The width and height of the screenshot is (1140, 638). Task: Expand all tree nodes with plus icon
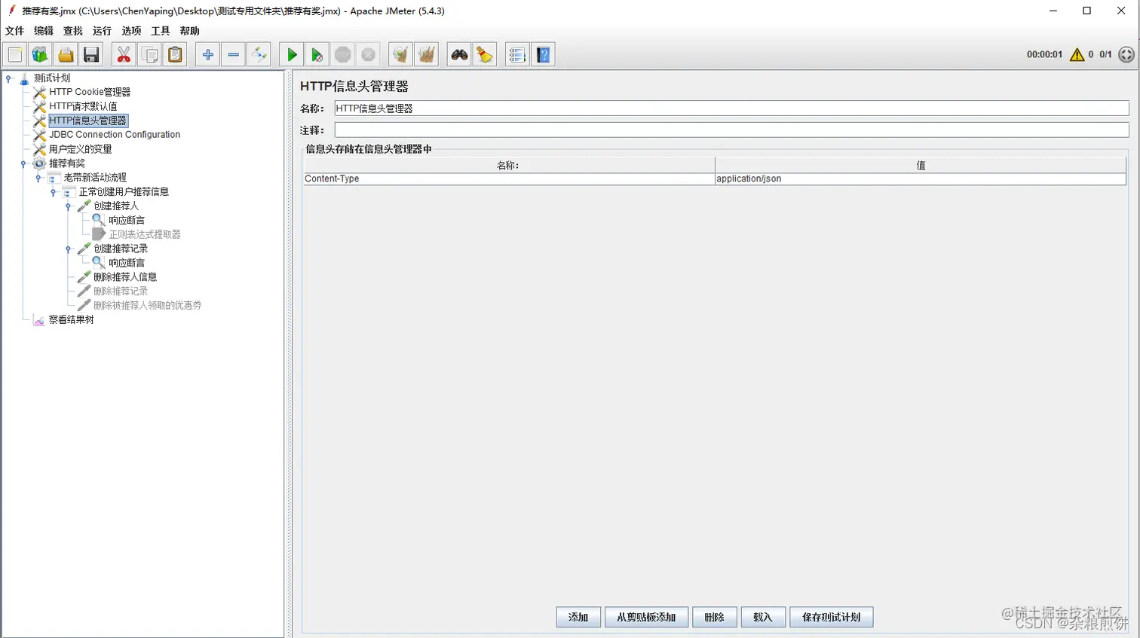tap(207, 55)
